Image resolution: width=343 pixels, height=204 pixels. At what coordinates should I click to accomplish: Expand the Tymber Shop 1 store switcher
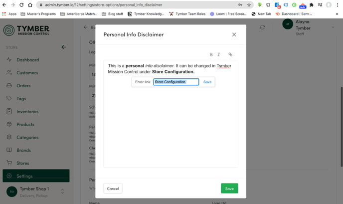pos(62,192)
